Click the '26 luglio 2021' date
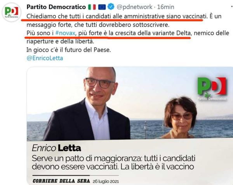This screenshot has width=233, height=185. coord(106,182)
